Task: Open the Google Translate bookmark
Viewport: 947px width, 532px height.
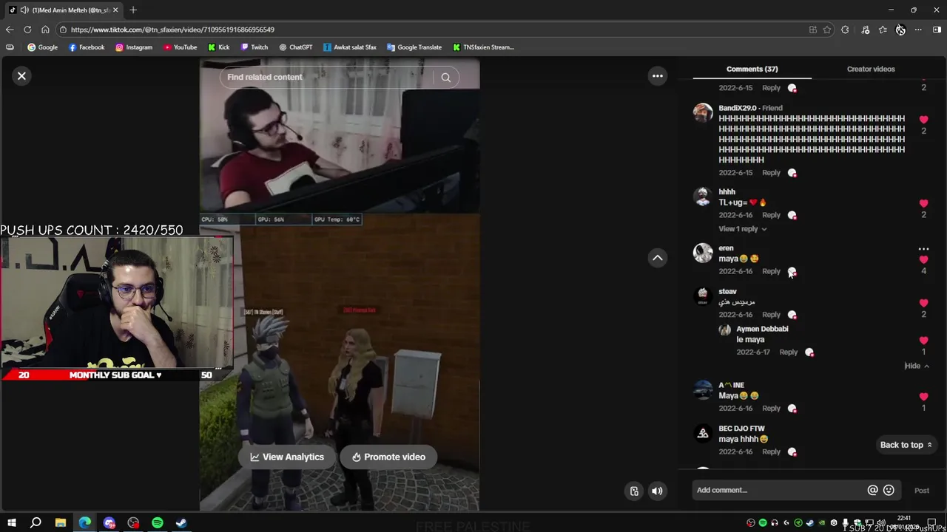Action: pyautogui.click(x=414, y=47)
